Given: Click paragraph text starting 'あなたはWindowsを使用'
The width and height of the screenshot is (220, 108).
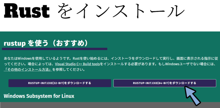Looking at the screenshot, I should point(111,64).
